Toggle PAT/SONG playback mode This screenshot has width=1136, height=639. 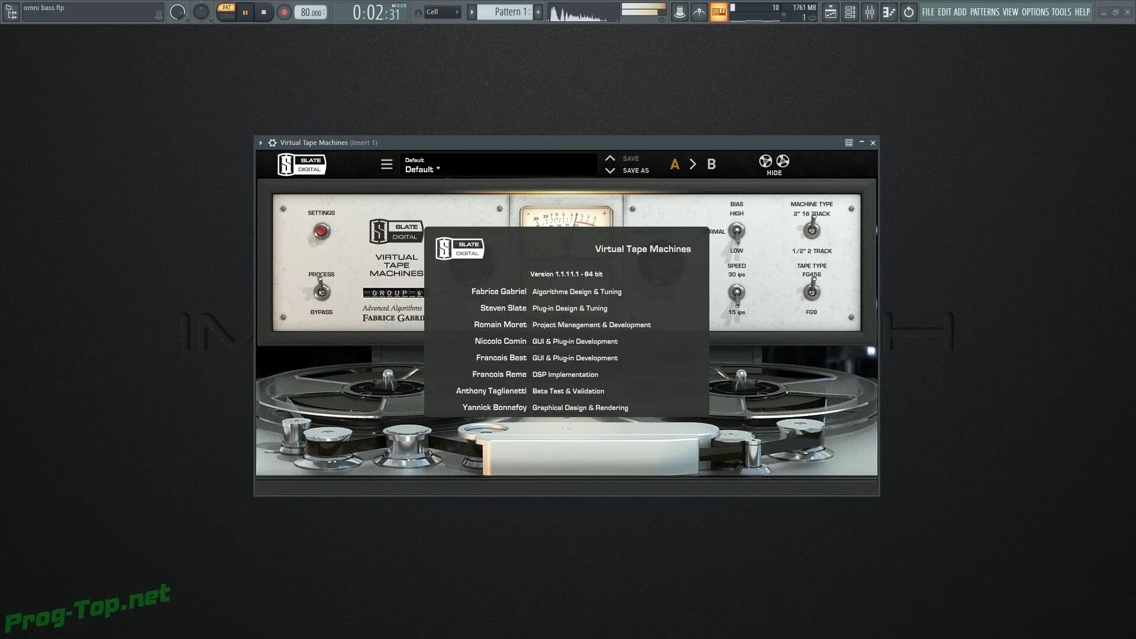pos(226,12)
